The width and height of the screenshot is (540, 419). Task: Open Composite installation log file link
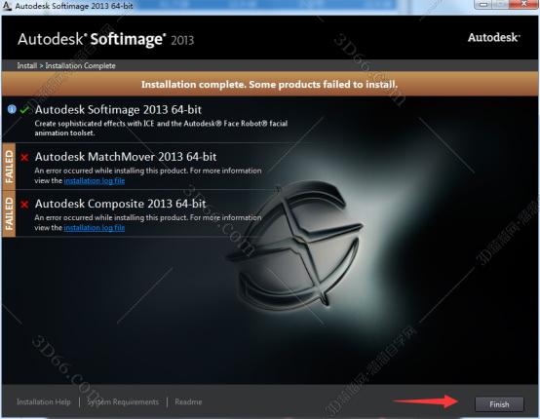click(94, 228)
